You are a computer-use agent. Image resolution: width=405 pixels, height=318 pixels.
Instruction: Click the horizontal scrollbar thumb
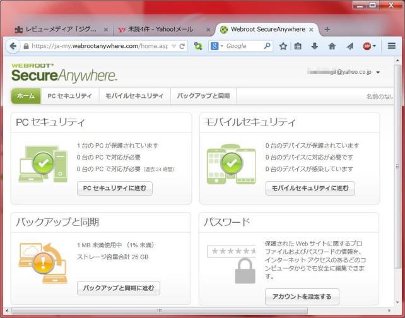[160, 310]
